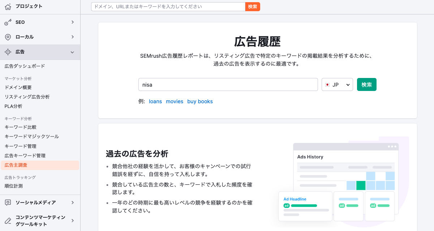Open キーワードマジックツール
Screen dimensions: 434x231
click(32, 136)
